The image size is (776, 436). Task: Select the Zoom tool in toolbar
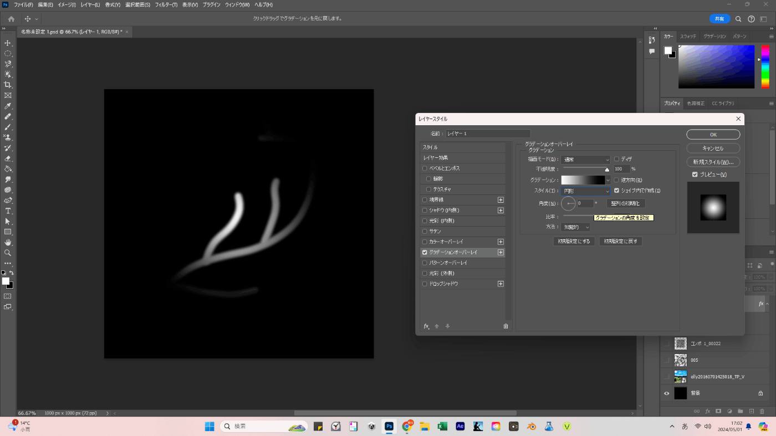pos(8,253)
